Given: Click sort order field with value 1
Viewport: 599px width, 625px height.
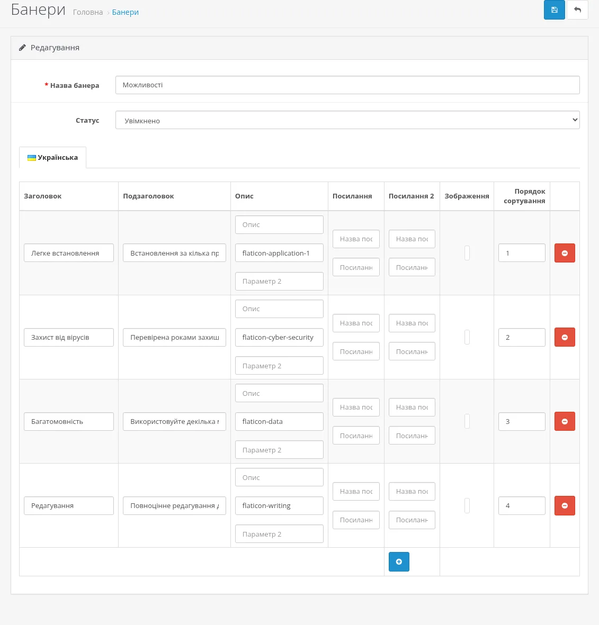Looking at the screenshot, I should 522,253.
